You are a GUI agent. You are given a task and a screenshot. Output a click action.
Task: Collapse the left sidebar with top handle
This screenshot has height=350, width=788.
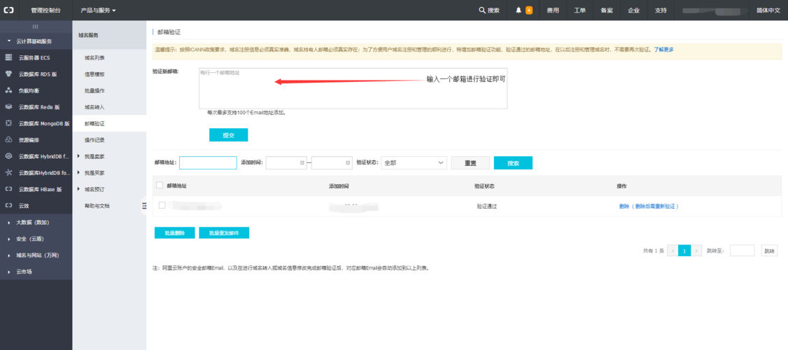pyautogui.click(x=36, y=26)
